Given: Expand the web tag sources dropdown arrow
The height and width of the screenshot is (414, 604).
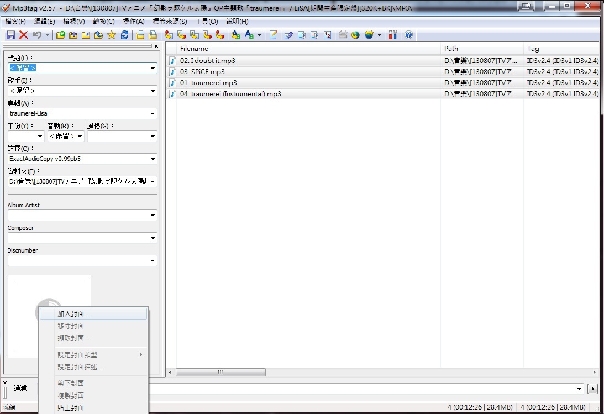Looking at the screenshot, I should [379, 35].
